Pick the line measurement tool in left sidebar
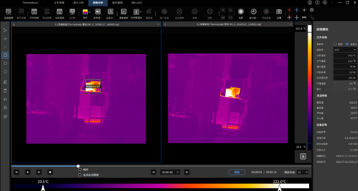The image size is (358, 191). pos(5,47)
